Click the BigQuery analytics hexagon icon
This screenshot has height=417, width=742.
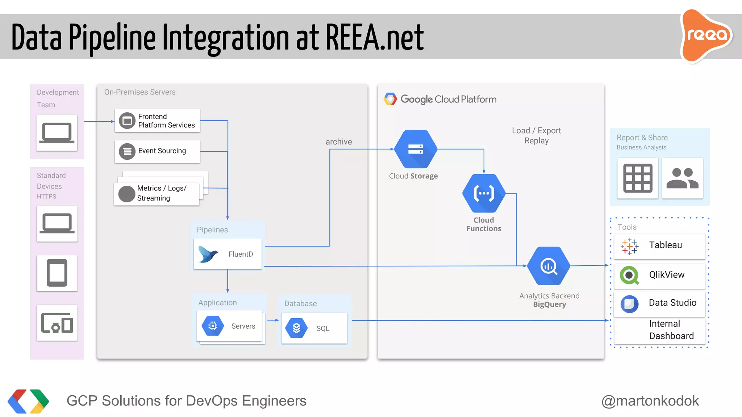click(x=549, y=266)
